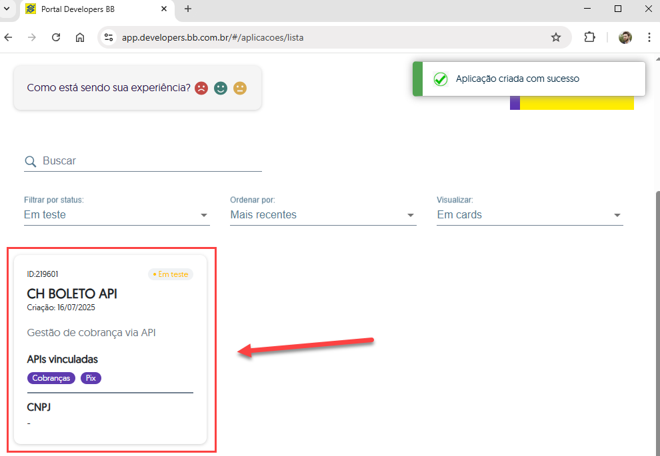The image size is (660, 456).
Task: Click the Como está sendo sua experiência text
Action: pos(109,88)
